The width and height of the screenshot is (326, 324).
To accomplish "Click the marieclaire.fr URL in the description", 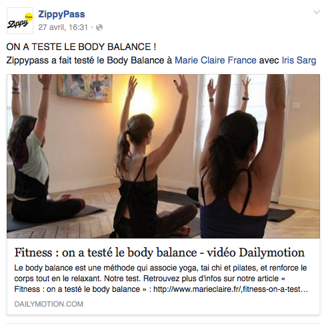I will click(231, 289).
